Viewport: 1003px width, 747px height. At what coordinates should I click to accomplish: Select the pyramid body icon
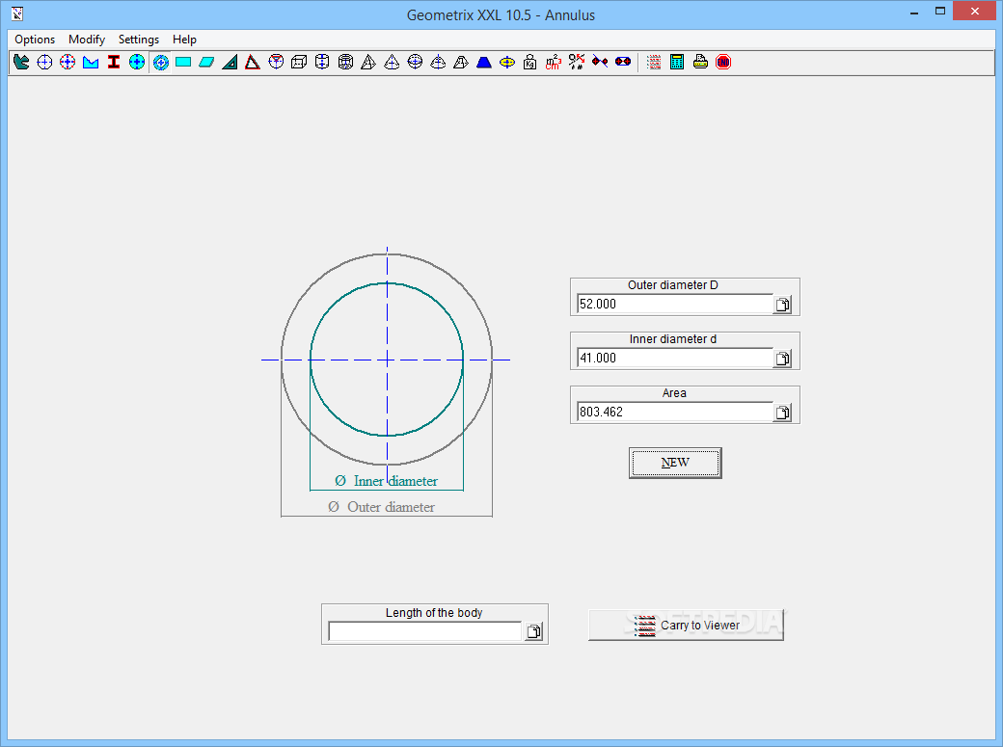point(368,62)
